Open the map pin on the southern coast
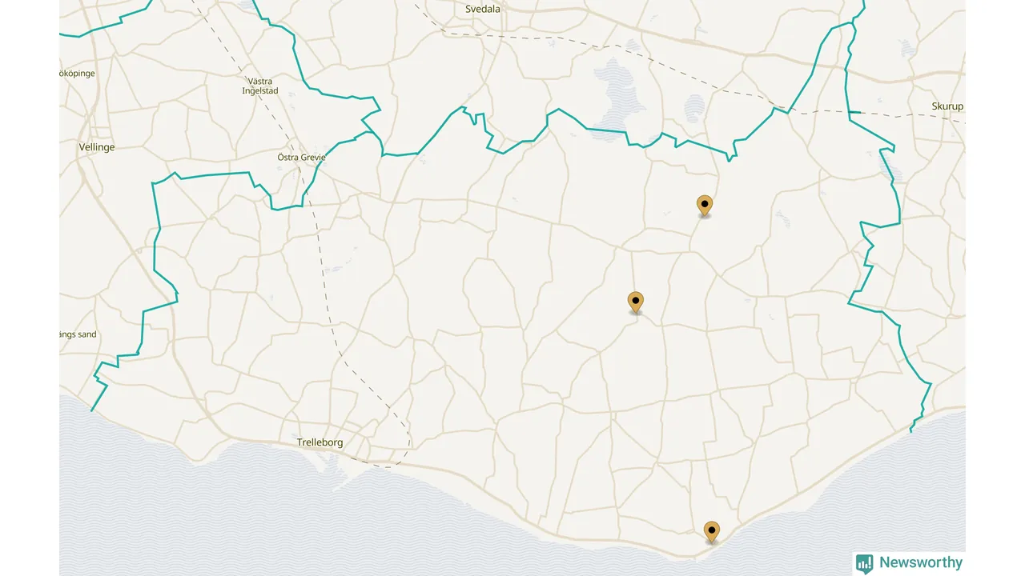Image resolution: width=1025 pixels, height=576 pixels. [712, 532]
